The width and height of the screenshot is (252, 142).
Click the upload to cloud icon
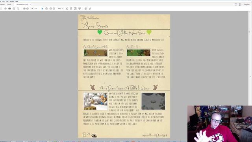coord(5,9)
